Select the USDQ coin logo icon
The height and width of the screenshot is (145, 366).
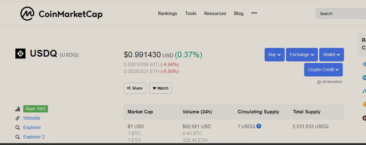pos(20,54)
